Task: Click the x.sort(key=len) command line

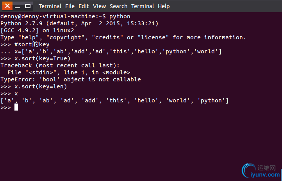Action: [x=34, y=86]
